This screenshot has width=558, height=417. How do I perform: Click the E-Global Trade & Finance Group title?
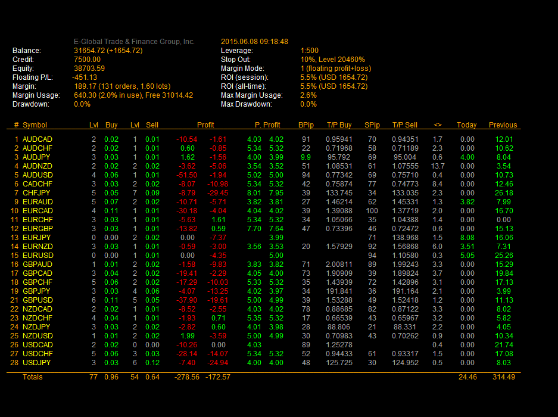(134, 42)
